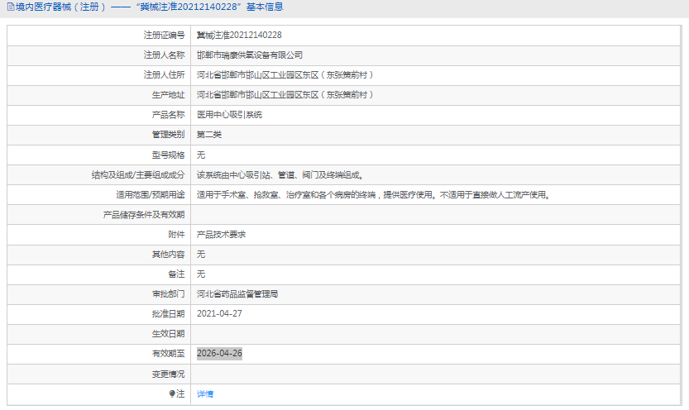Click the 批准日期 row label
Image resolution: width=689 pixels, height=410 pixels.
168,314
